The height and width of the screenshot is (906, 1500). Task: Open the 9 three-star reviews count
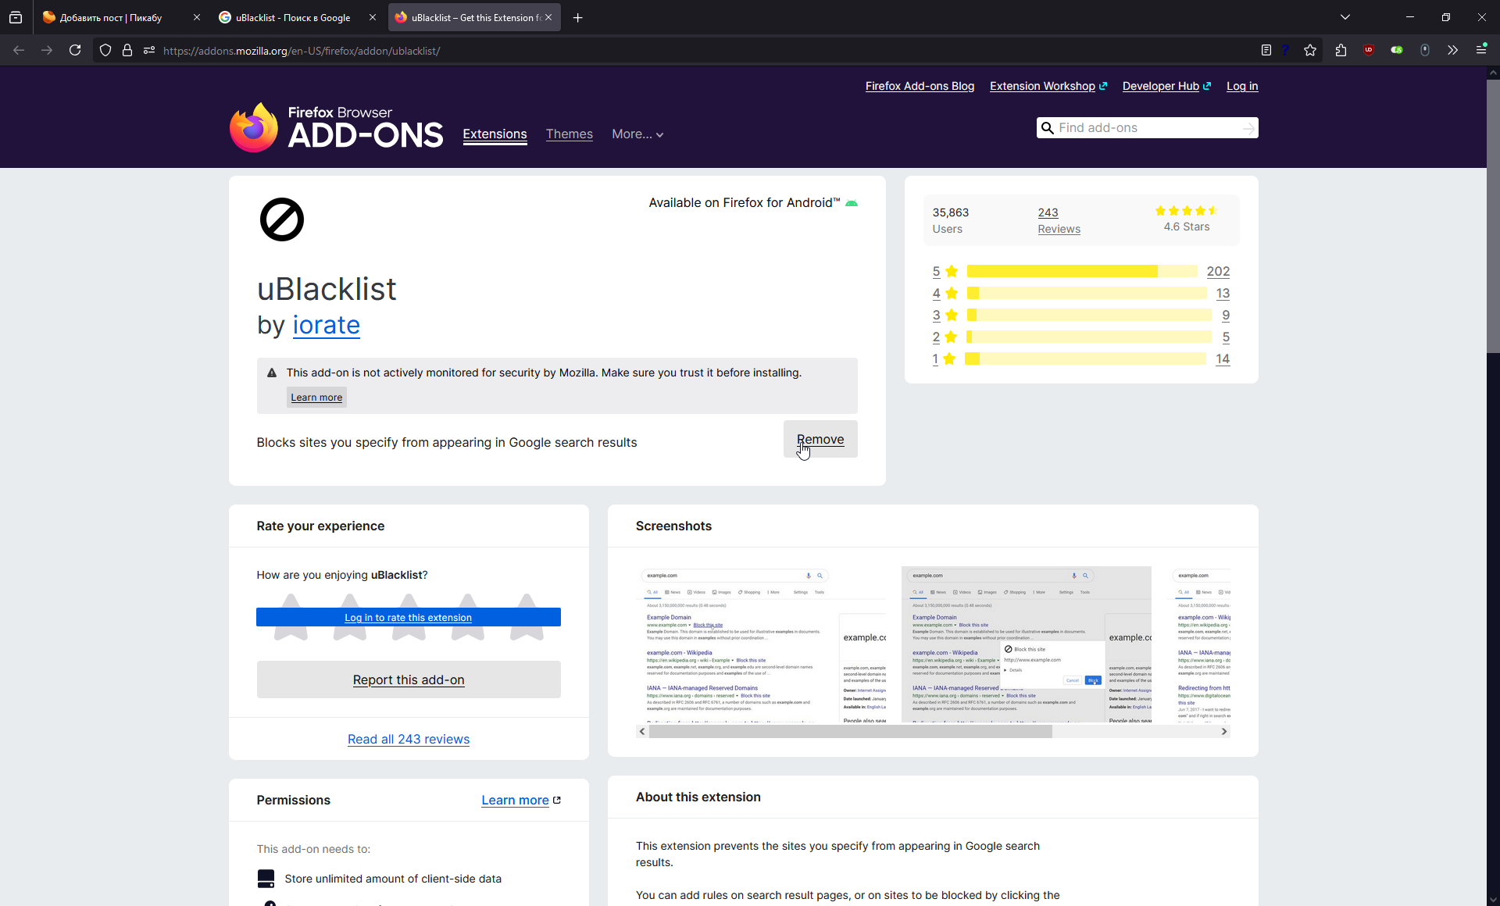tap(1226, 315)
